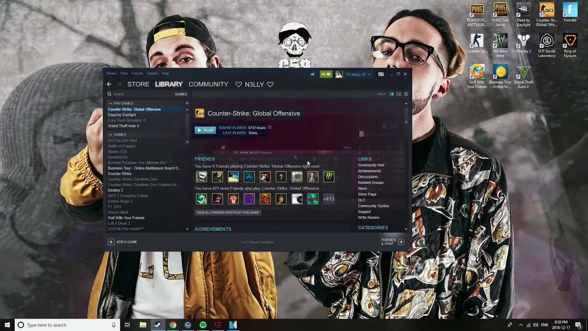
Task: Open the Dead by Daylight desktop shortcut
Action: pyautogui.click(x=523, y=15)
